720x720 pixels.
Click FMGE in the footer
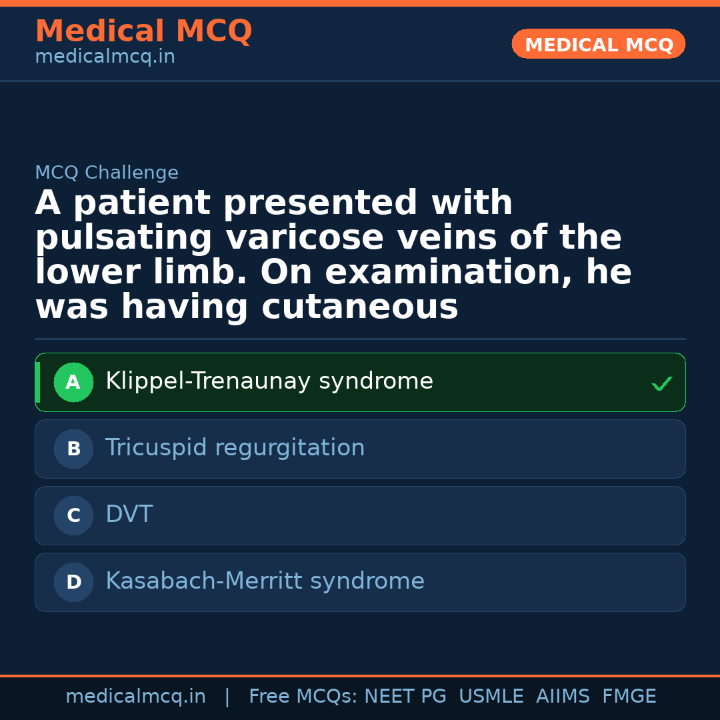click(629, 697)
